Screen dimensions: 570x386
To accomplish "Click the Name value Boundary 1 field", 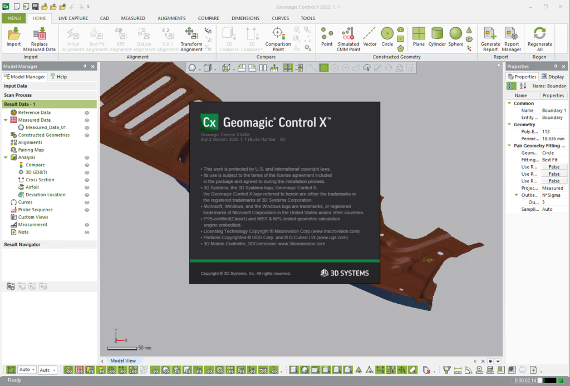I will click(x=554, y=110).
